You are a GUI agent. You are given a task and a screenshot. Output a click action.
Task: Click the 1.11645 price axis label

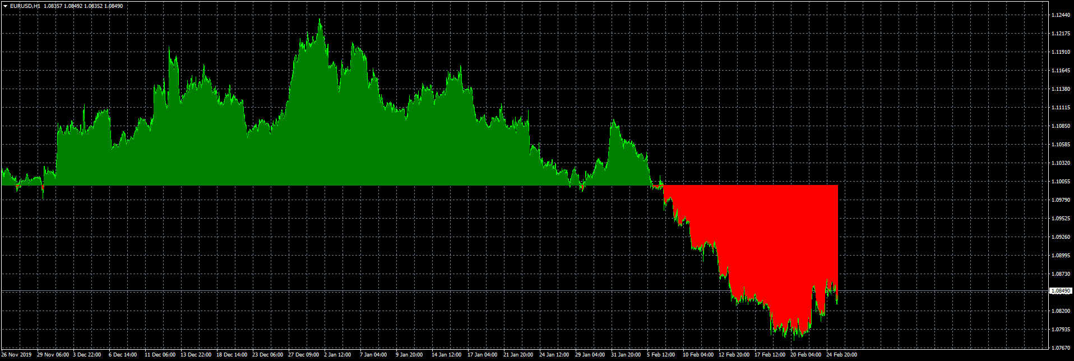[x=1061, y=71]
